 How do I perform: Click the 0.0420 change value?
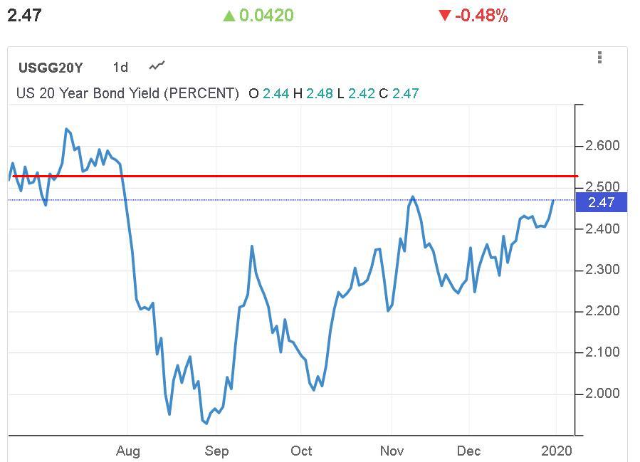(266, 16)
